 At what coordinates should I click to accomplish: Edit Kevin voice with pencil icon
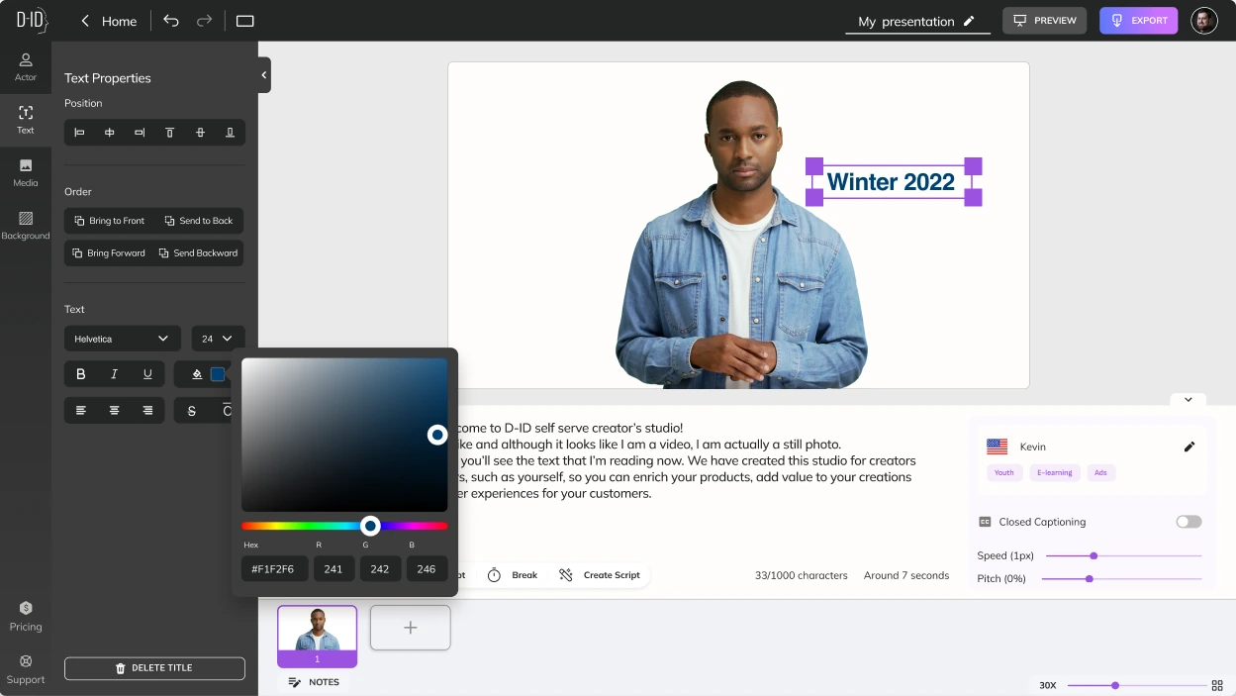1189,447
